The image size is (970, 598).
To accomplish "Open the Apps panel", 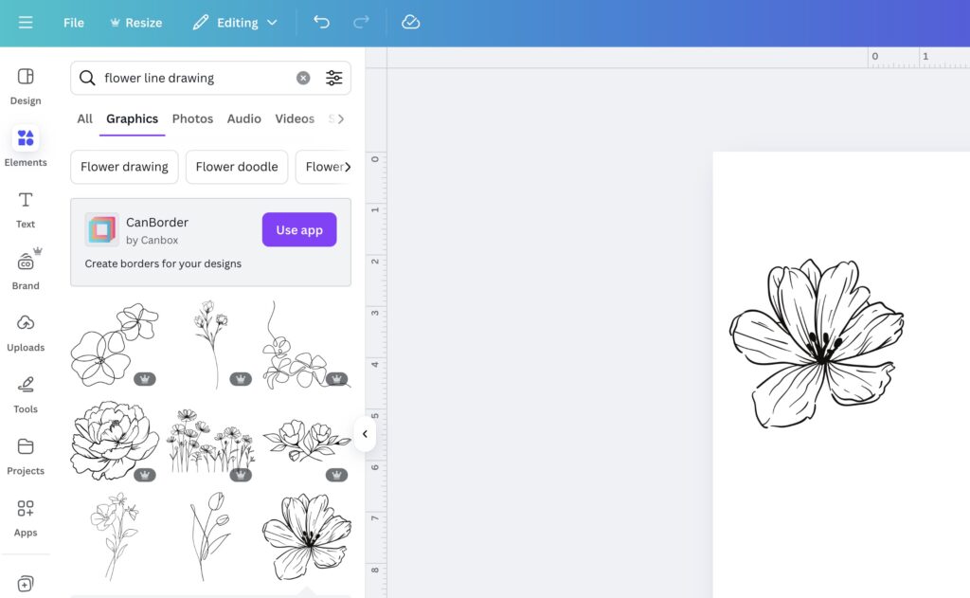I will 26,515.
